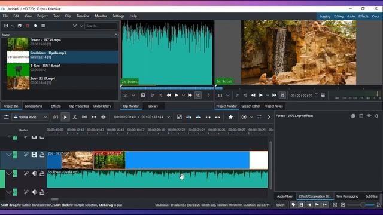
Task: Open the Audio Mixer tab
Action: click(x=285, y=196)
